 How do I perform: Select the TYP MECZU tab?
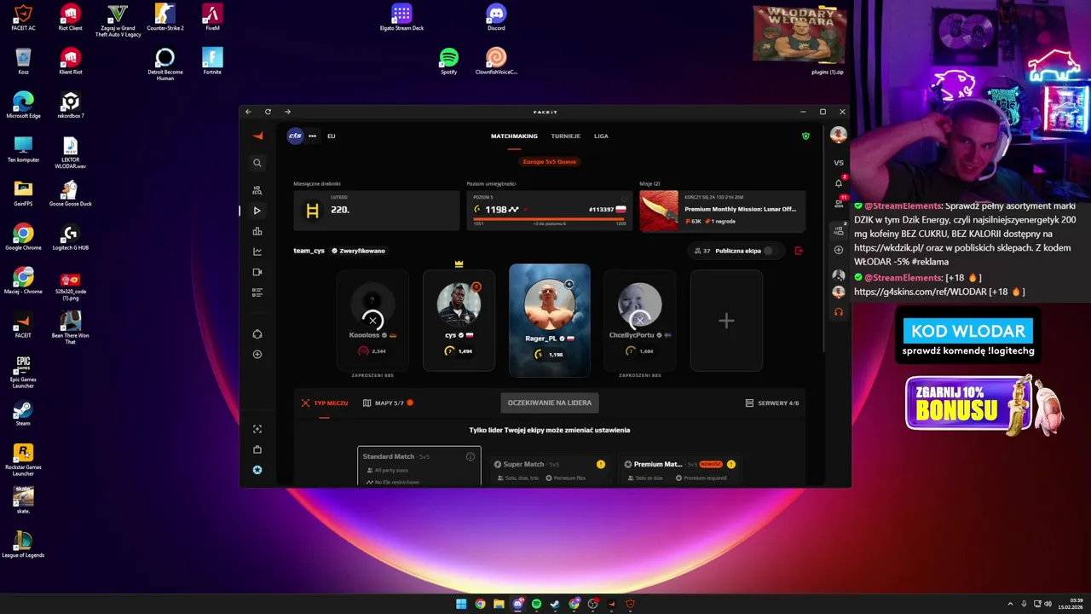click(x=325, y=403)
